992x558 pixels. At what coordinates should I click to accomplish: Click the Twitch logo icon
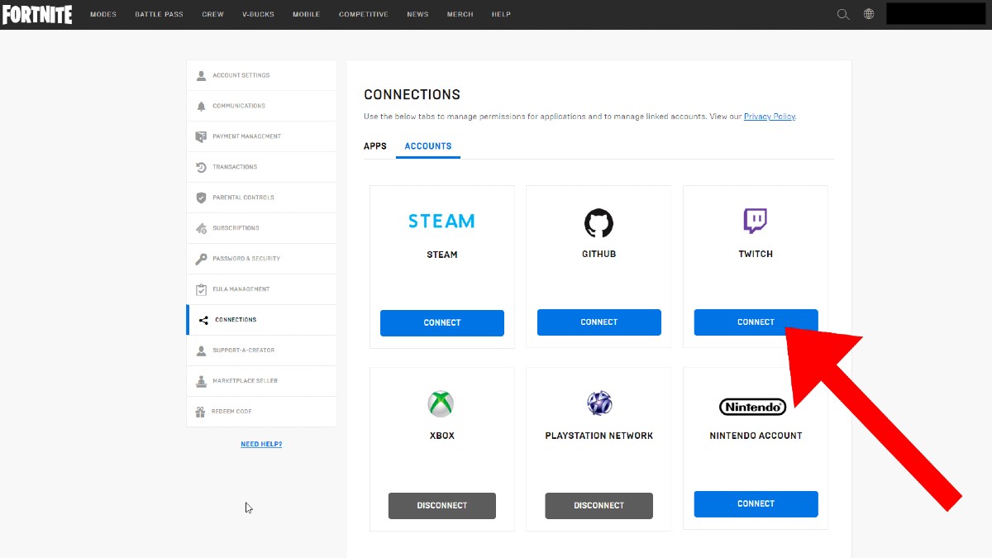pos(755,221)
